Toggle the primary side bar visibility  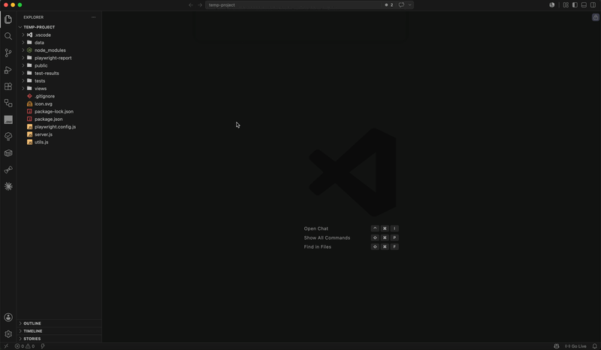[575, 5]
